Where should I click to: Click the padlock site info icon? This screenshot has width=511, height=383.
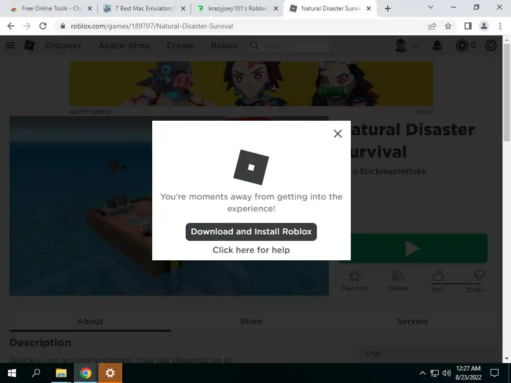(62, 26)
